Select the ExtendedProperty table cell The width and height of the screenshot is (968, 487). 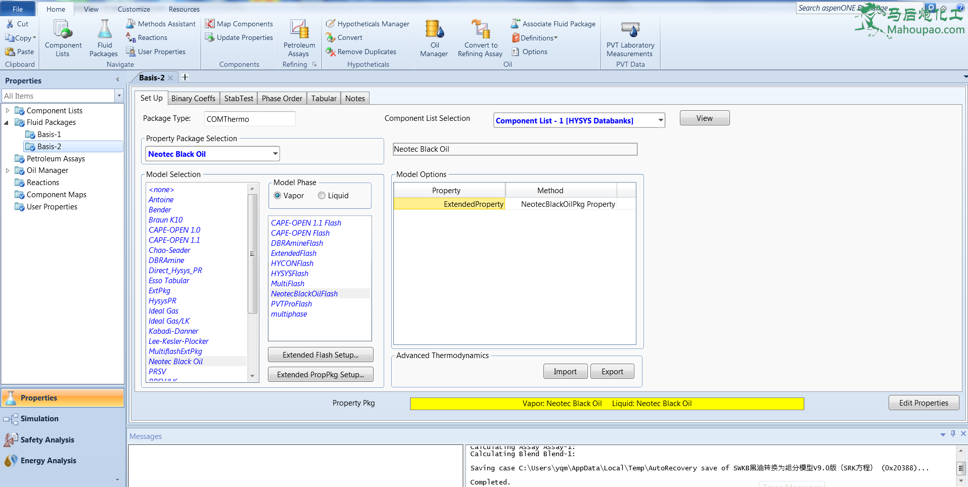click(449, 204)
